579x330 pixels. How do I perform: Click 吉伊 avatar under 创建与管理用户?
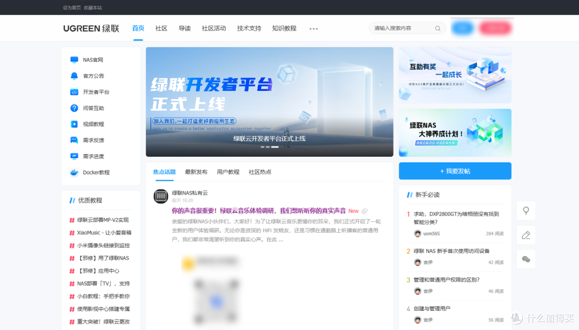418,320
